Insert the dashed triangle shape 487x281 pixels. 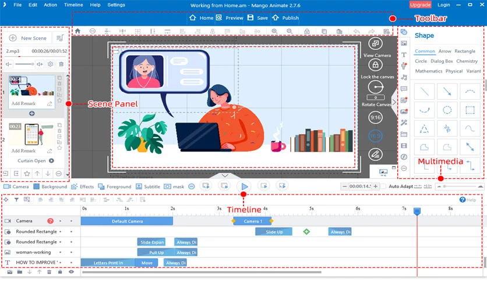click(425, 128)
